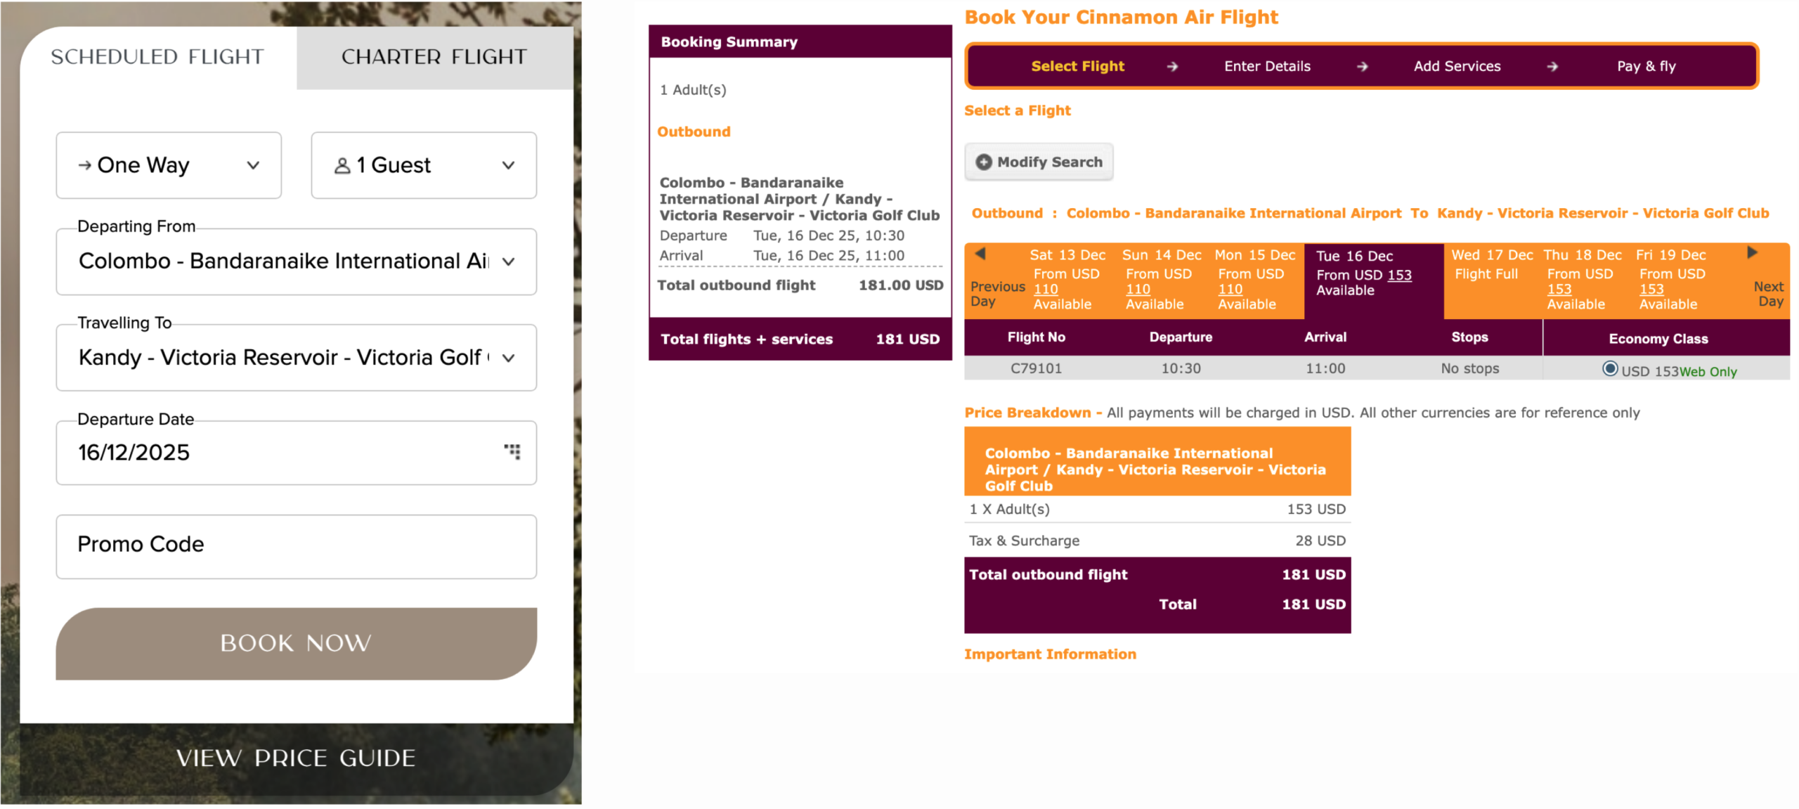Expand the Travelling To destination dropdown
Viewport: 1799px width, 809px height.
pyautogui.click(x=297, y=358)
